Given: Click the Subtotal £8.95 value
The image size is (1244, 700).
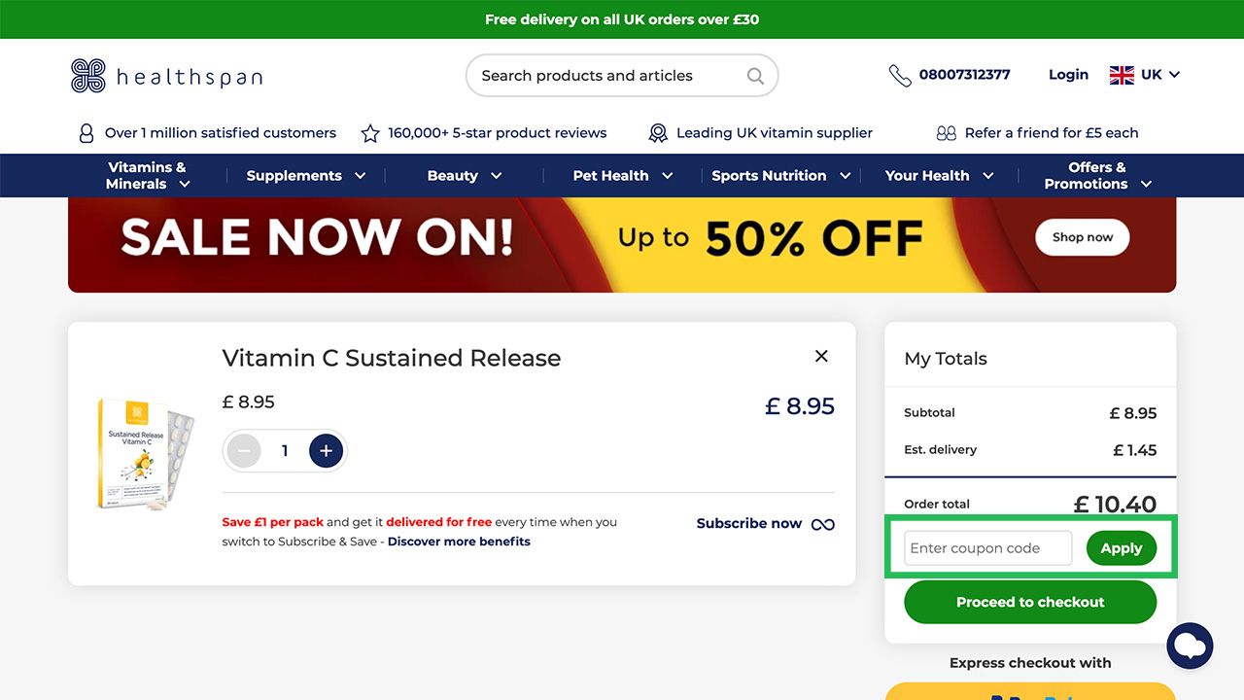Looking at the screenshot, I should tap(1133, 413).
